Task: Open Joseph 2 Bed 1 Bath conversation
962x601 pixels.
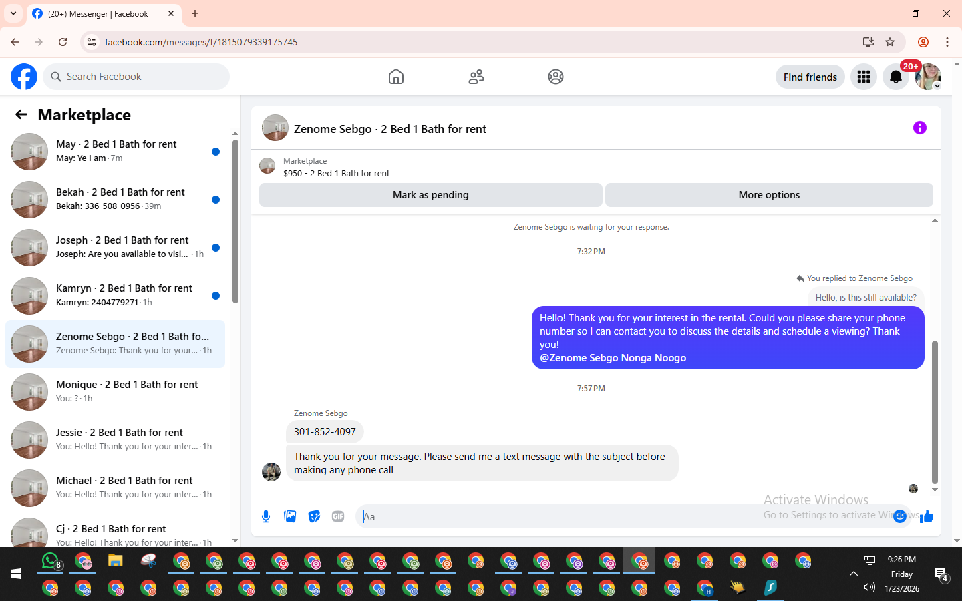Action: [115, 248]
